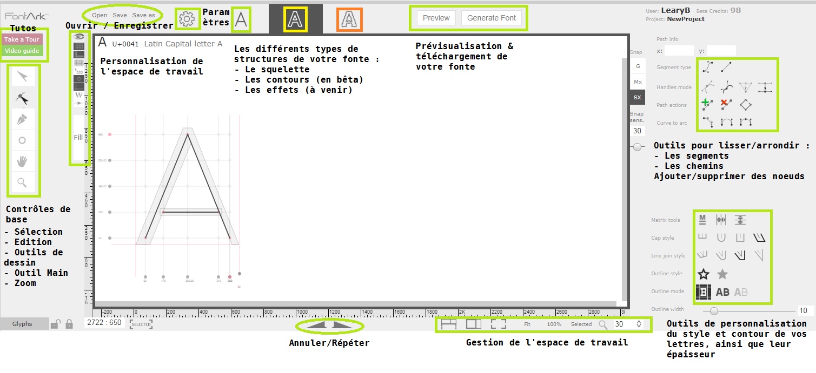
Task: Select the Hand pan tool
Action: click(22, 161)
